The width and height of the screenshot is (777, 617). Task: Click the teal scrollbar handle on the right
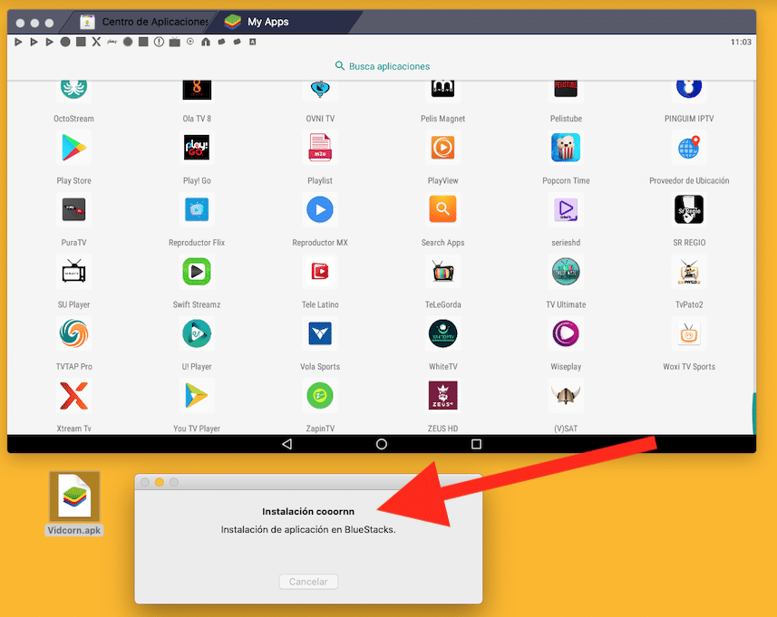tap(753, 415)
